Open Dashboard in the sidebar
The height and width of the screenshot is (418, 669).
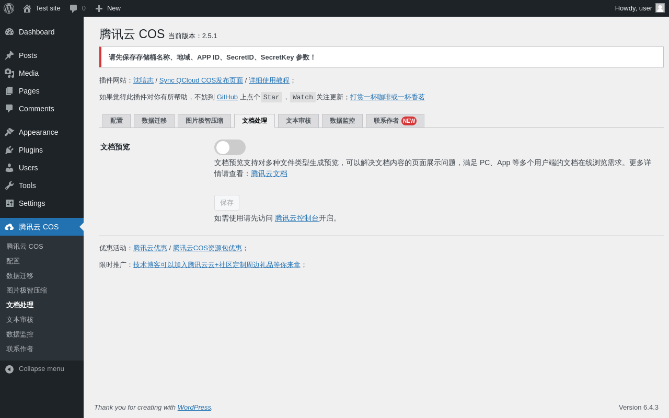point(42,32)
